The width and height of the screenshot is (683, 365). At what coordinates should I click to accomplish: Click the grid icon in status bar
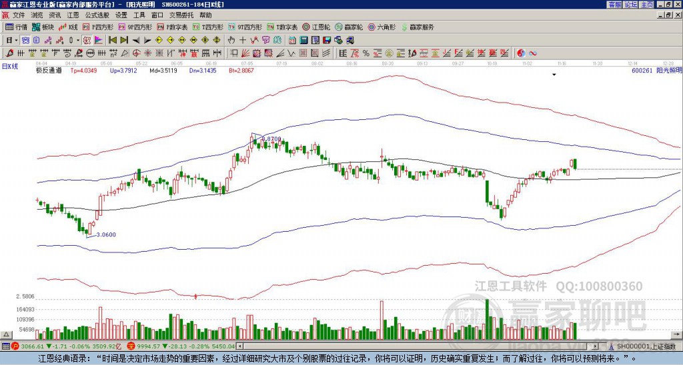(5, 346)
